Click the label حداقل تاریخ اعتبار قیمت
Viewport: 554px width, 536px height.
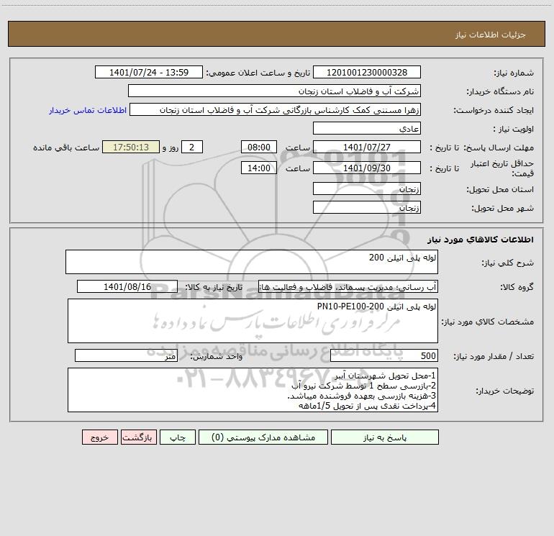[502, 168]
